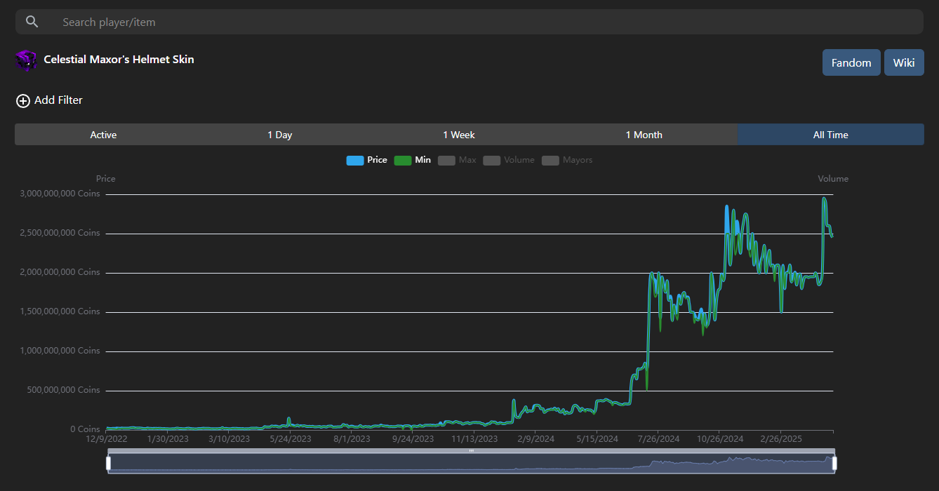Click the blue Price legend swatch
Viewport: 939px width, 491px height.
coord(355,161)
